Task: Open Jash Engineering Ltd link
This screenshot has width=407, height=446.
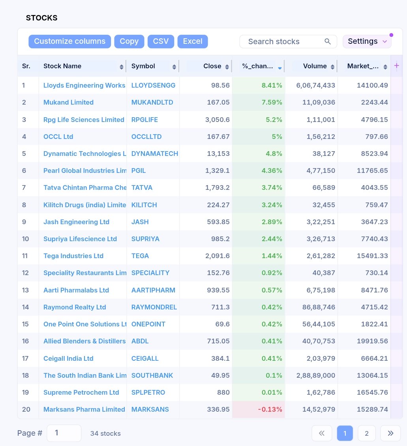Action: coord(76,222)
